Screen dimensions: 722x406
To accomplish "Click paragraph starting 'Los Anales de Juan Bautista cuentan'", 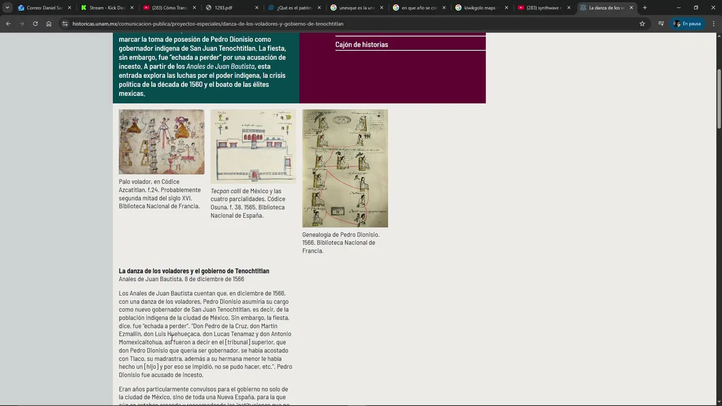I will (205, 334).
